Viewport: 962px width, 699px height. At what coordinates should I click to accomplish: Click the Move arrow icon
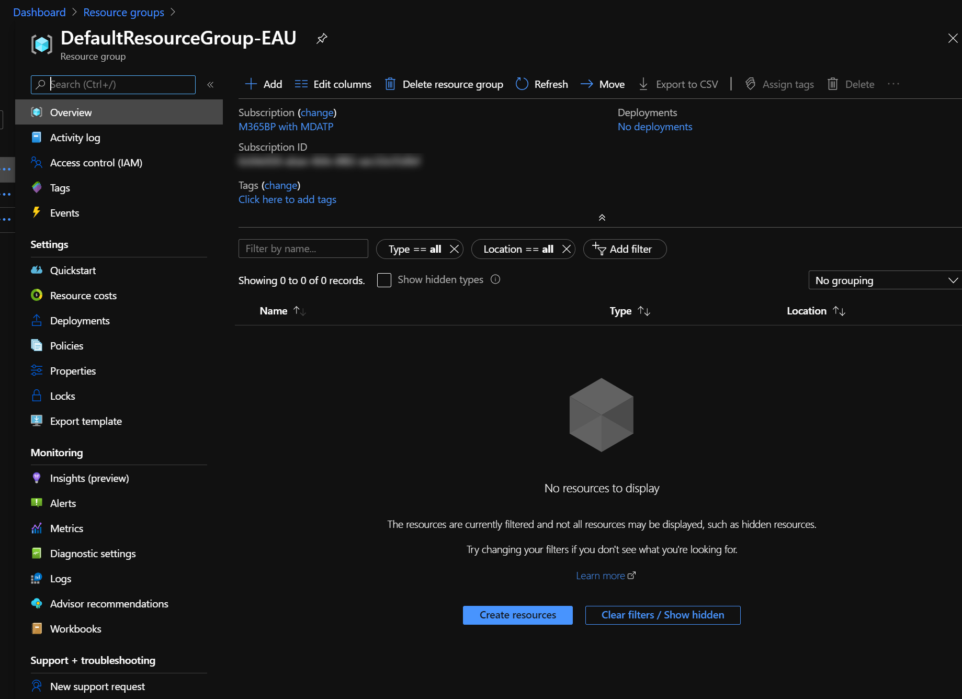(587, 84)
